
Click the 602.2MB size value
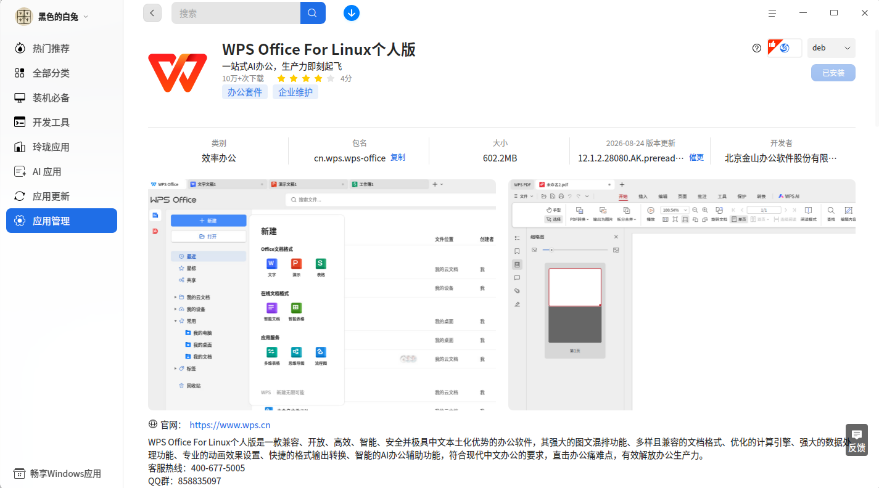click(x=500, y=158)
